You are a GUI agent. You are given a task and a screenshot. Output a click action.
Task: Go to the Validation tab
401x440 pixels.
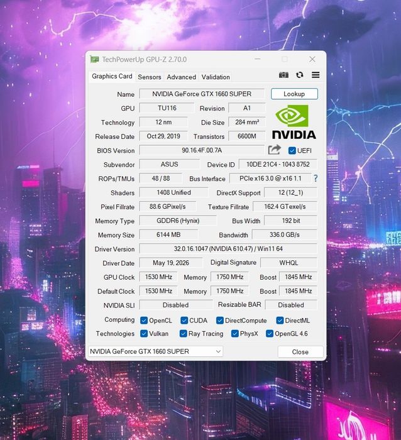[216, 77]
